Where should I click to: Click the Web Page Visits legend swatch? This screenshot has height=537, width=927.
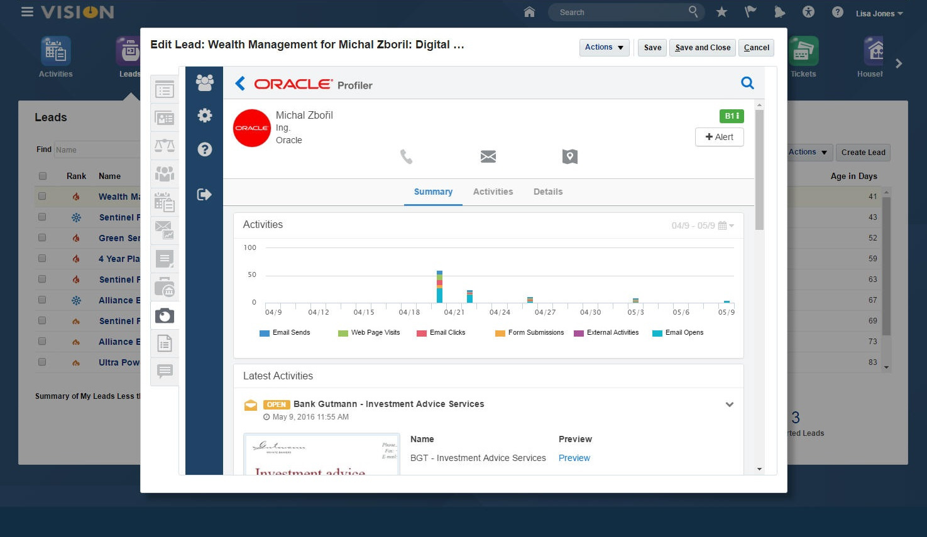point(343,334)
